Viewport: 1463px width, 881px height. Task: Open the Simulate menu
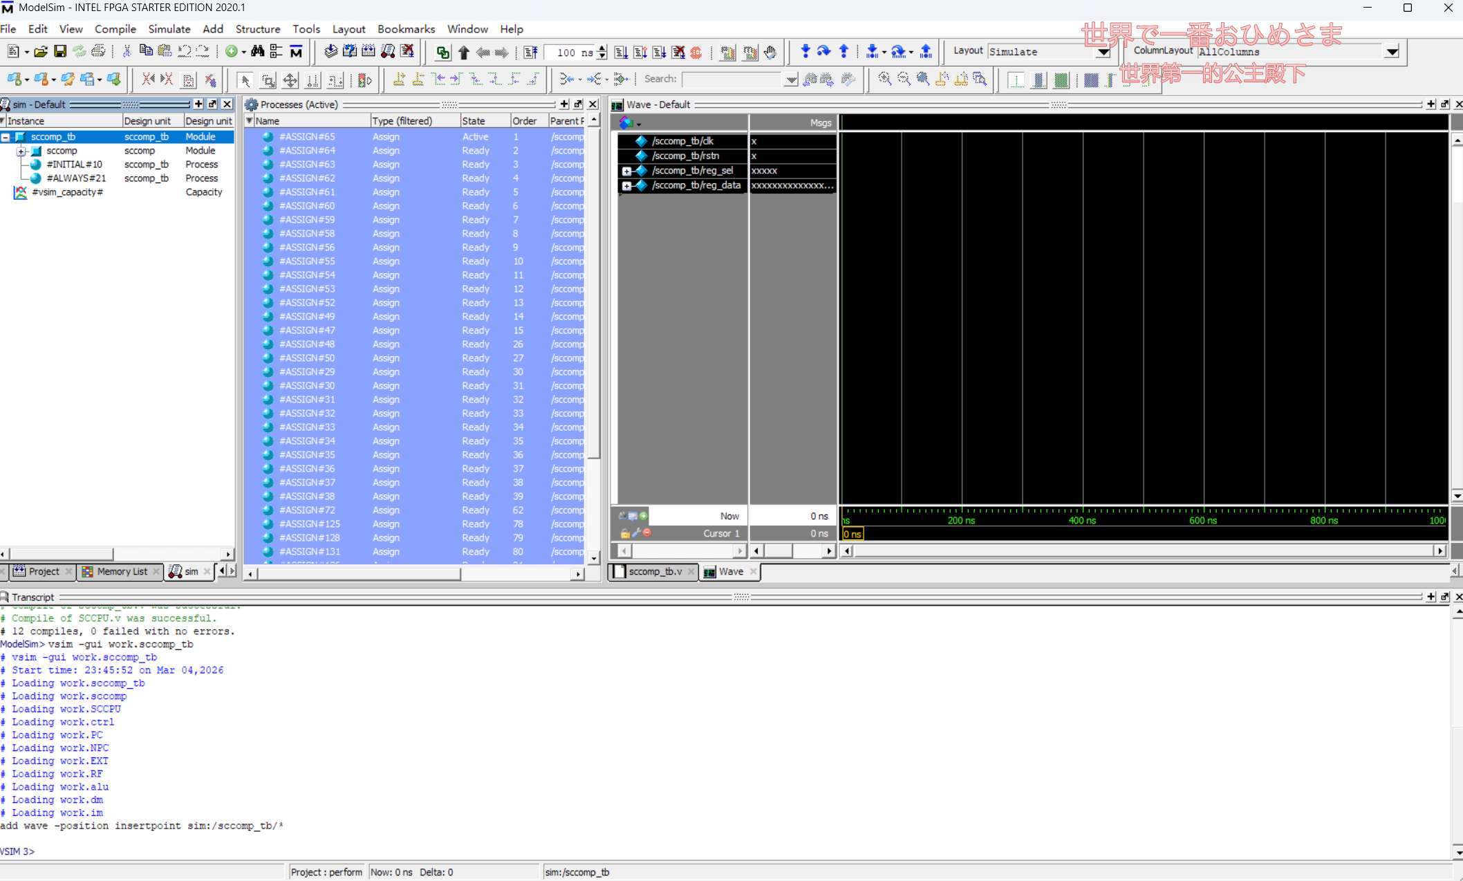(x=169, y=29)
